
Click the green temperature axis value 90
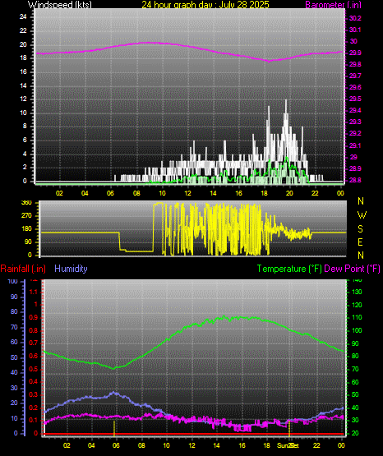pos(355,343)
